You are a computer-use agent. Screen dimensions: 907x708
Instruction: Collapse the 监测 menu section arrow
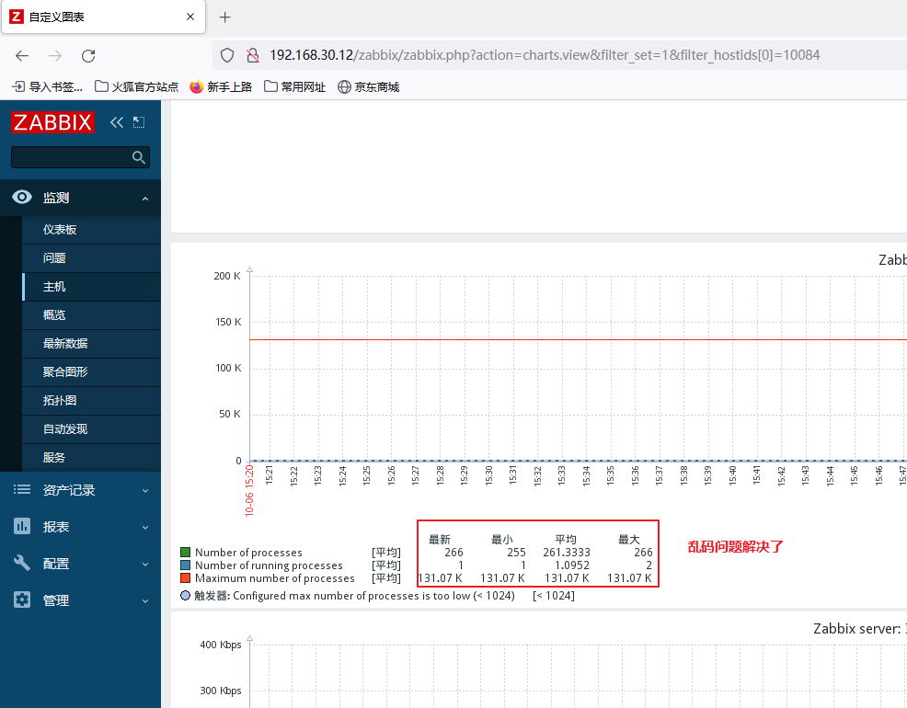coord(145,199)
